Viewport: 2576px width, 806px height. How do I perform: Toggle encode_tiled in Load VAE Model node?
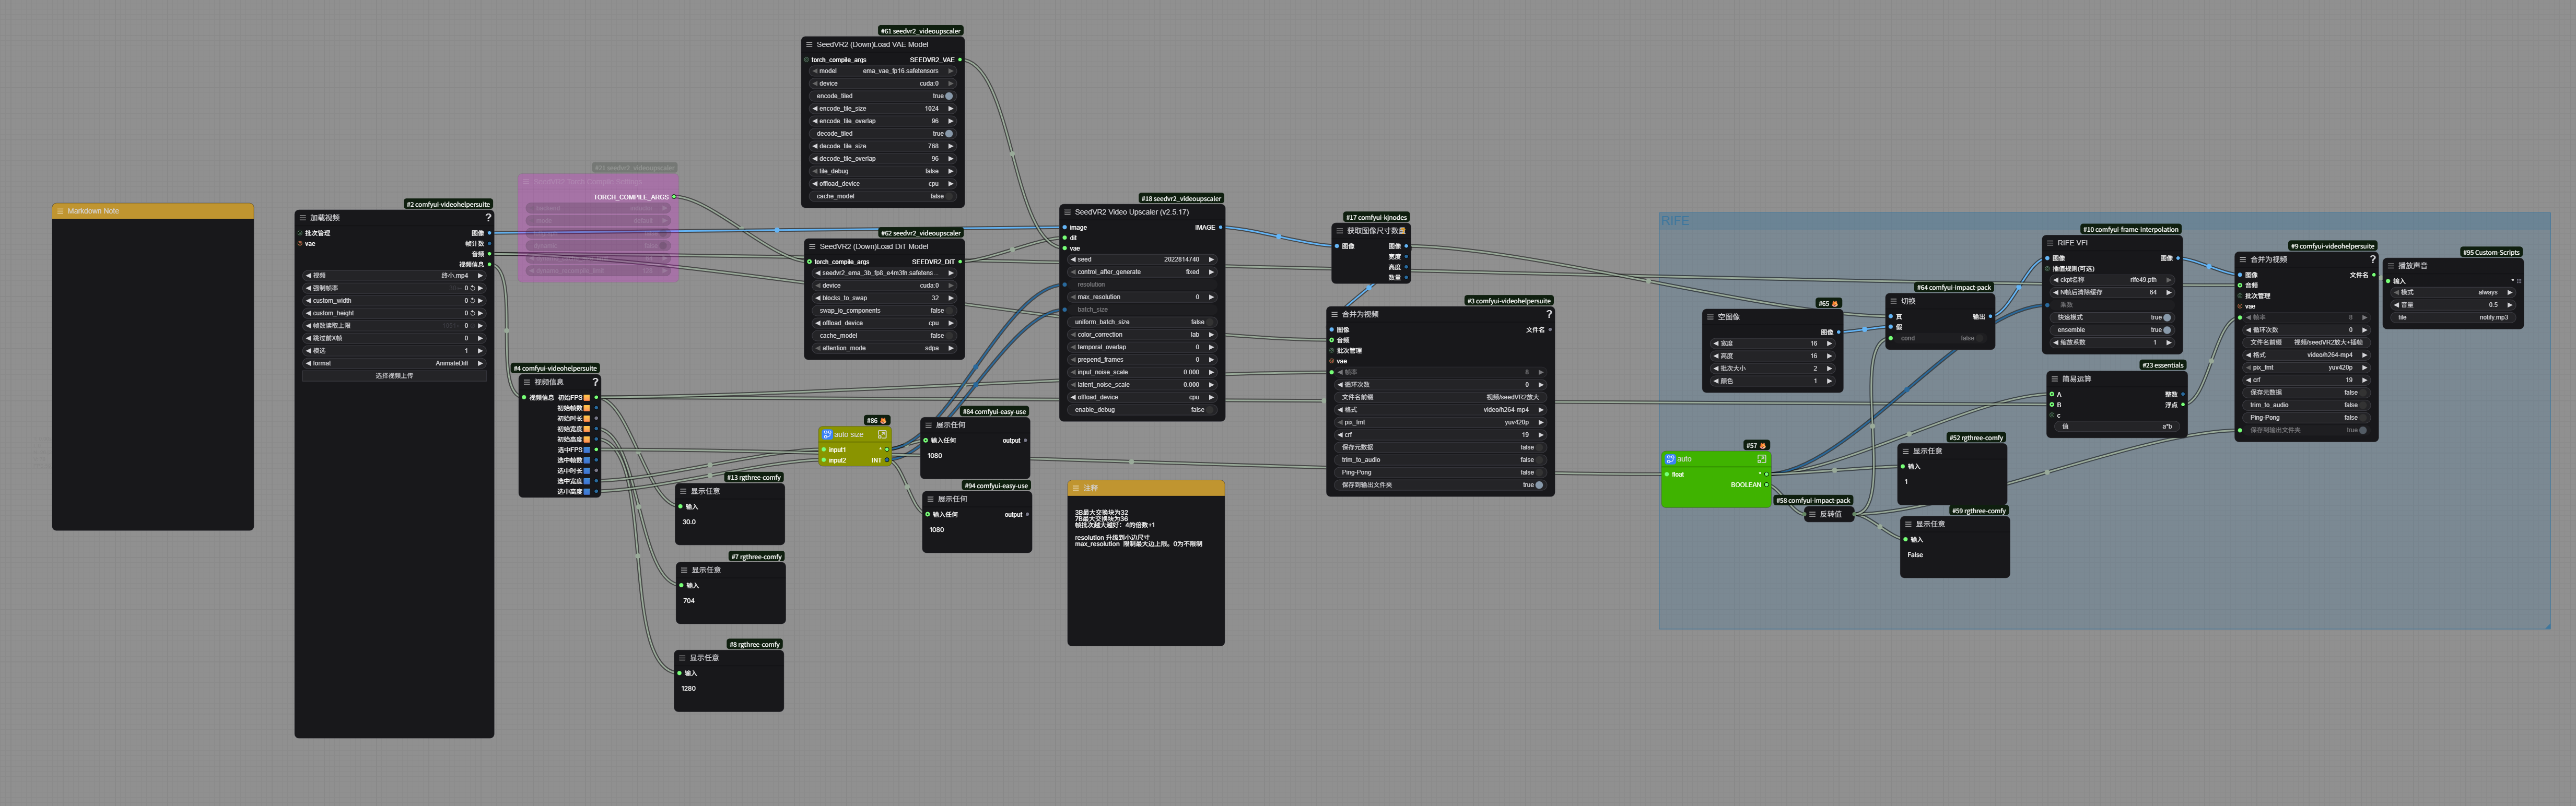[x=948, y=96]
